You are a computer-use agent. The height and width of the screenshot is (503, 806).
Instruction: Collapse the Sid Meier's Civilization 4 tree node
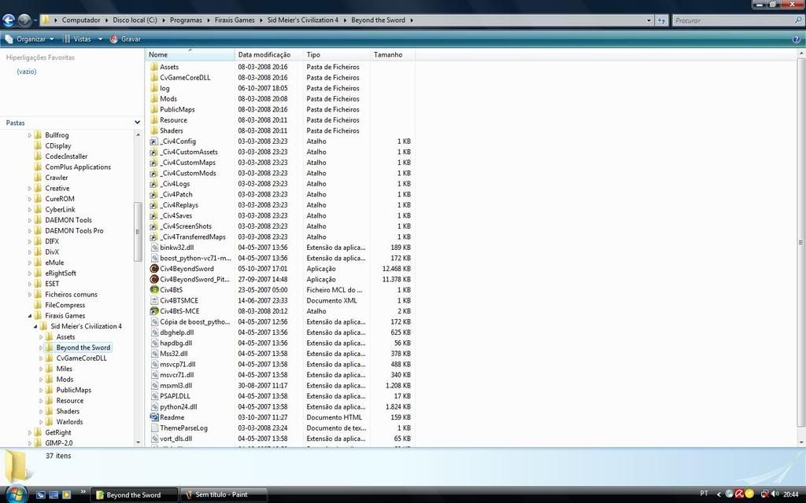coord(35,326)
